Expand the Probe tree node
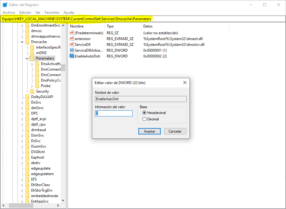 (x=32, y=86)
